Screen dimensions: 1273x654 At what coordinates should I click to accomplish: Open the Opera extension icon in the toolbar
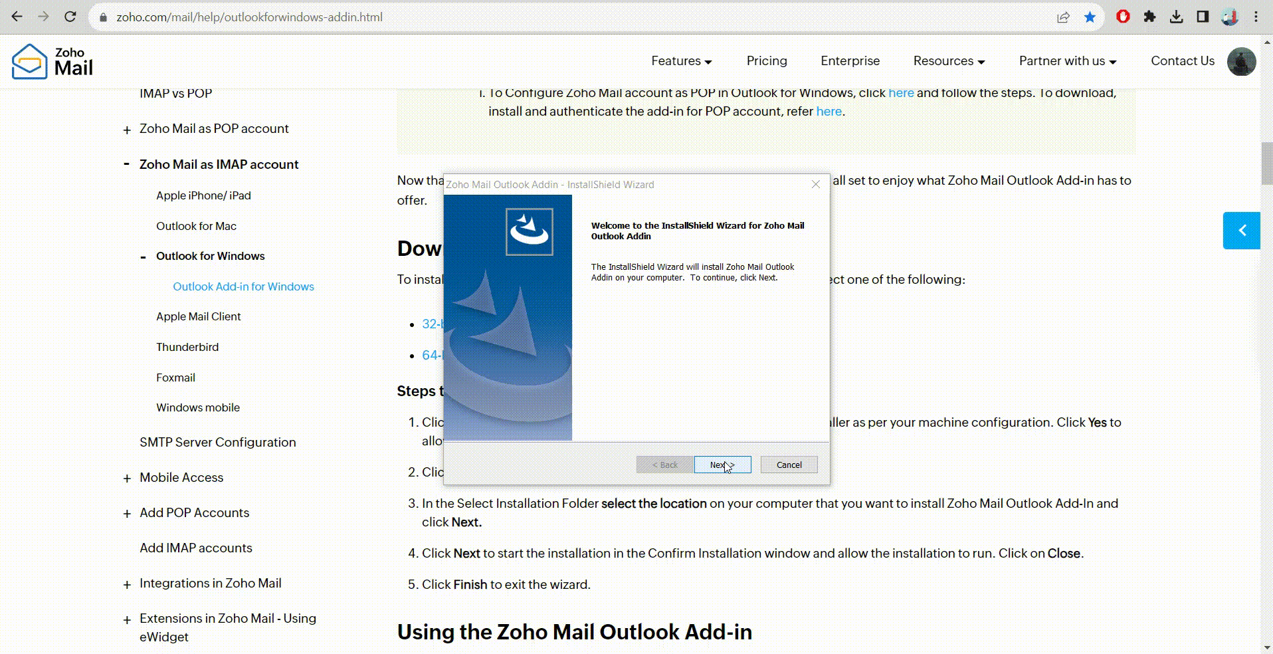[1123, 17]
